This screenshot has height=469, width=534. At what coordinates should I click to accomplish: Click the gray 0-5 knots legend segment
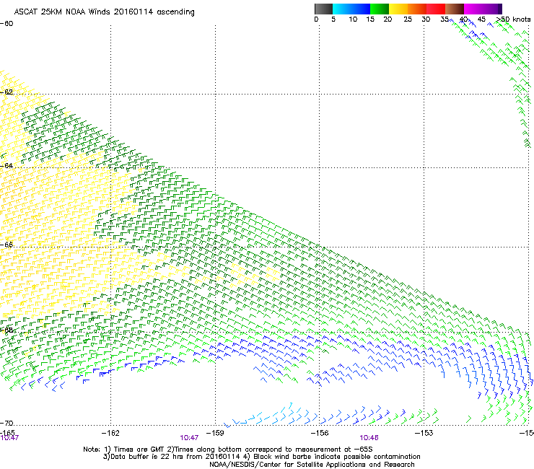323,9
